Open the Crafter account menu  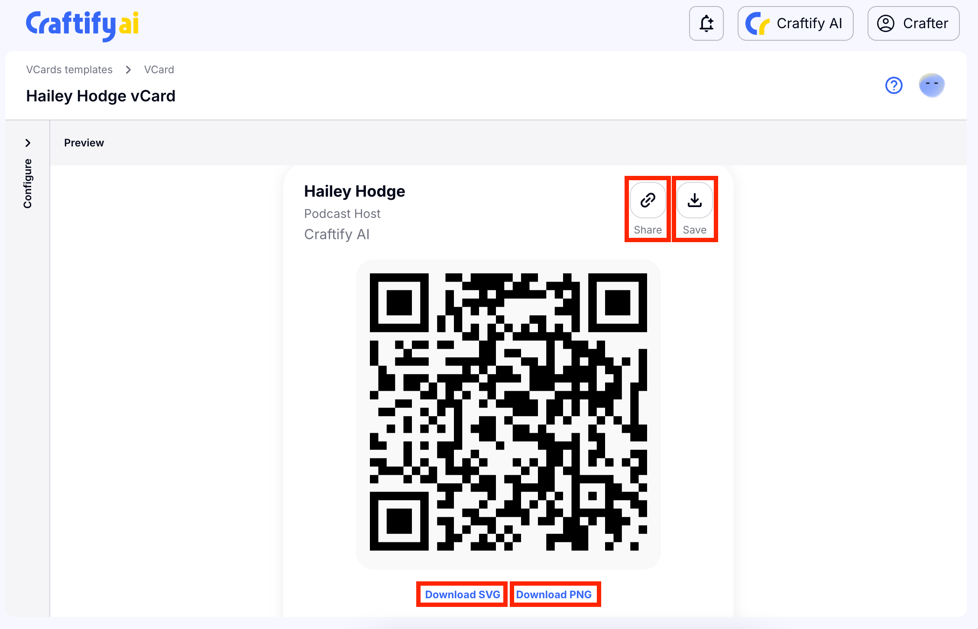[913, 23]
